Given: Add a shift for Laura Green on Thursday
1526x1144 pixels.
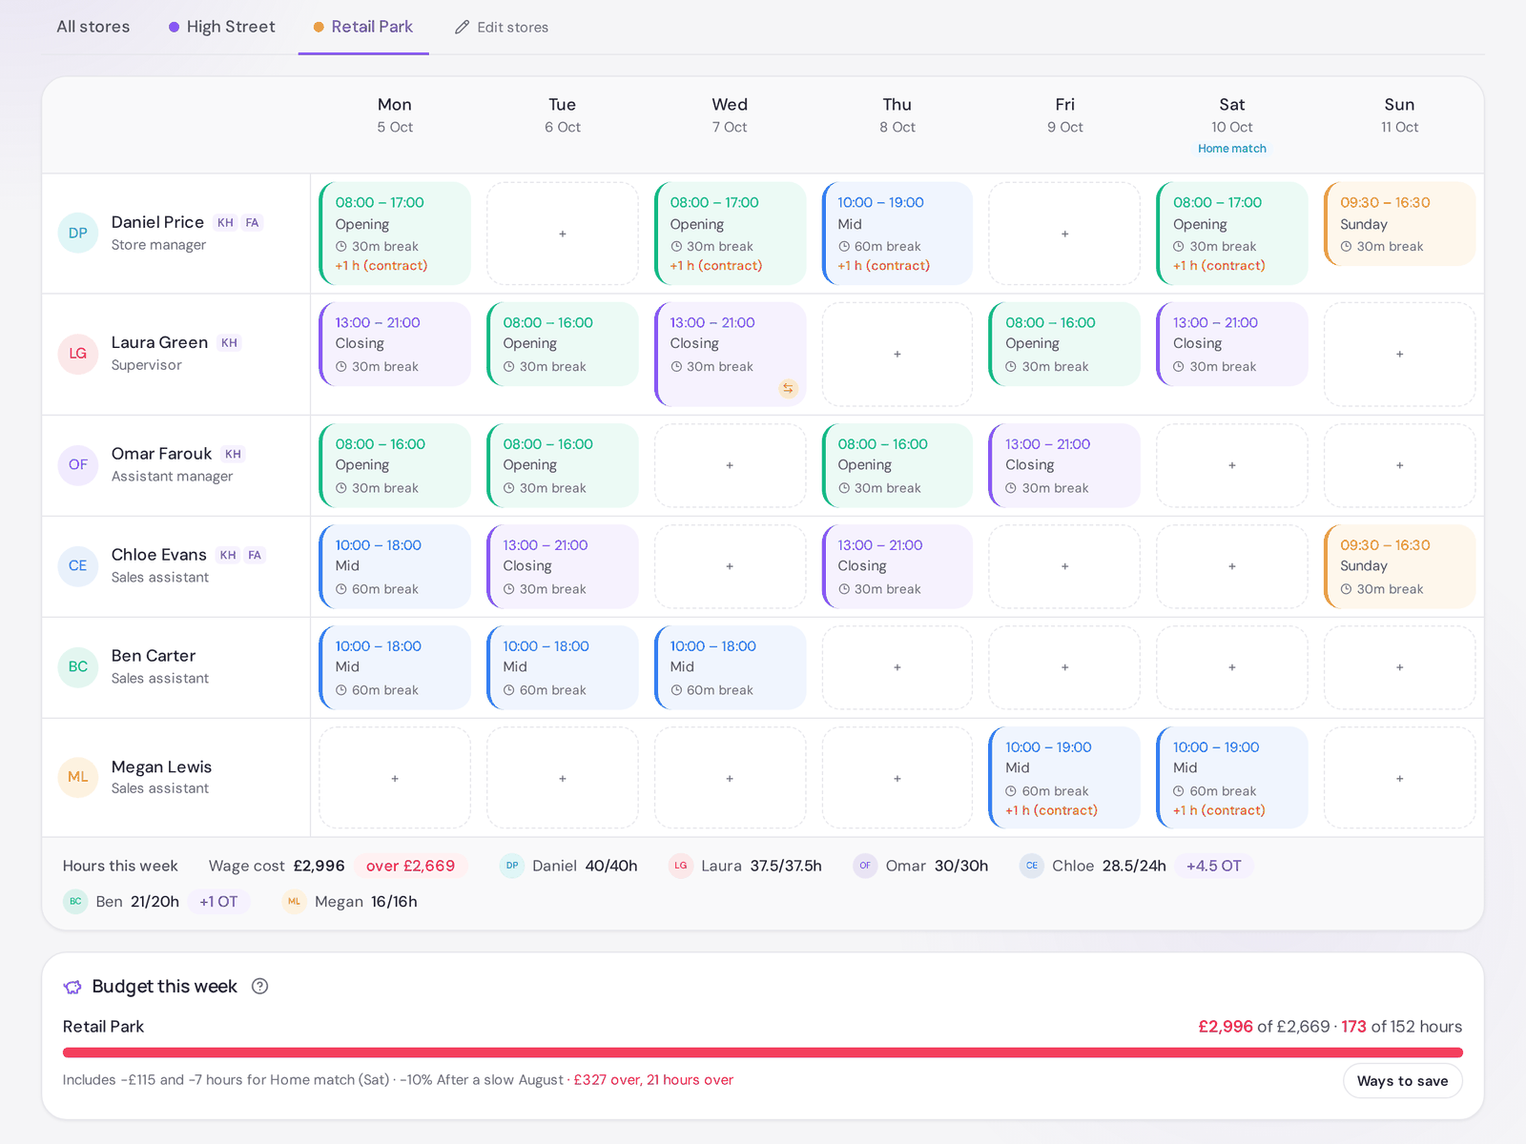Looking at the screenshot, I should click(x=897, y=354).
